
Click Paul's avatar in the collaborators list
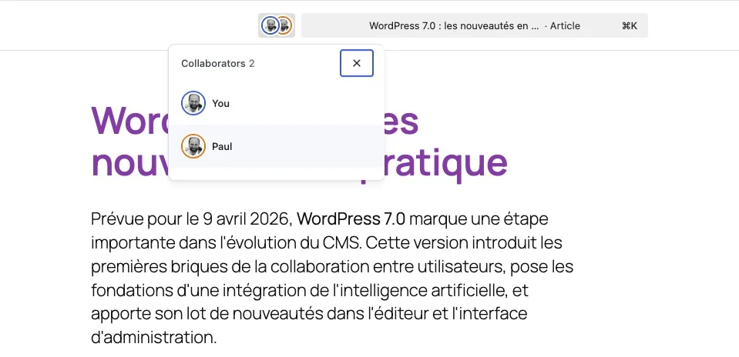[193, 146]
